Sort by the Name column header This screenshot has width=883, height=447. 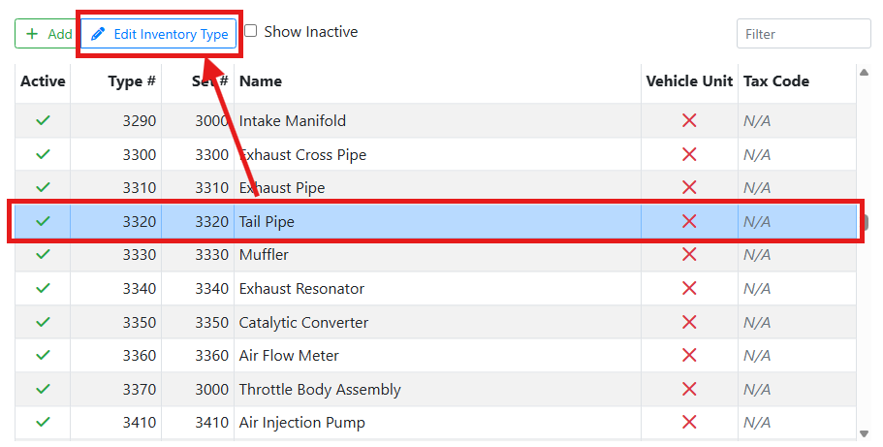click(261, 81)
